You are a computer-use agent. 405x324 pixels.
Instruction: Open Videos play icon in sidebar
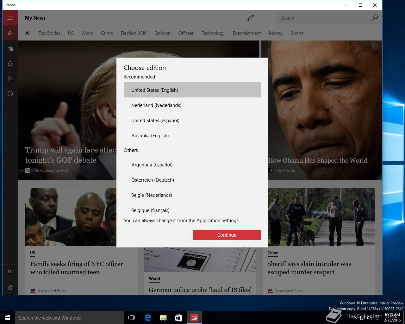(x=10, y=78)
